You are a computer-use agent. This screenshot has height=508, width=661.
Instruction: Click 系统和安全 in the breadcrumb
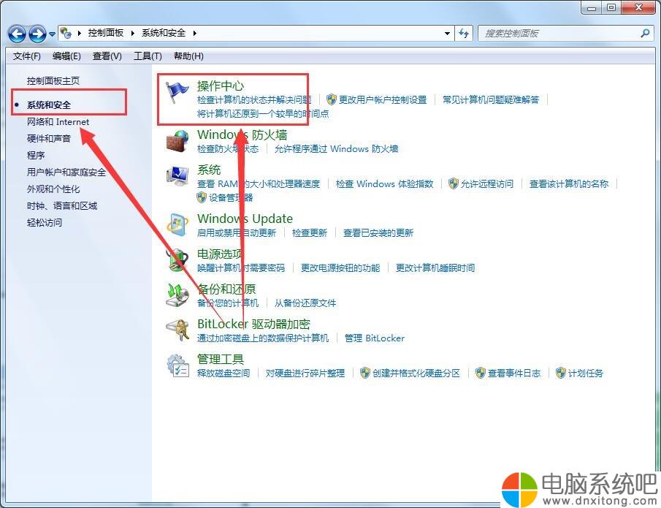[x=163, y=33]
